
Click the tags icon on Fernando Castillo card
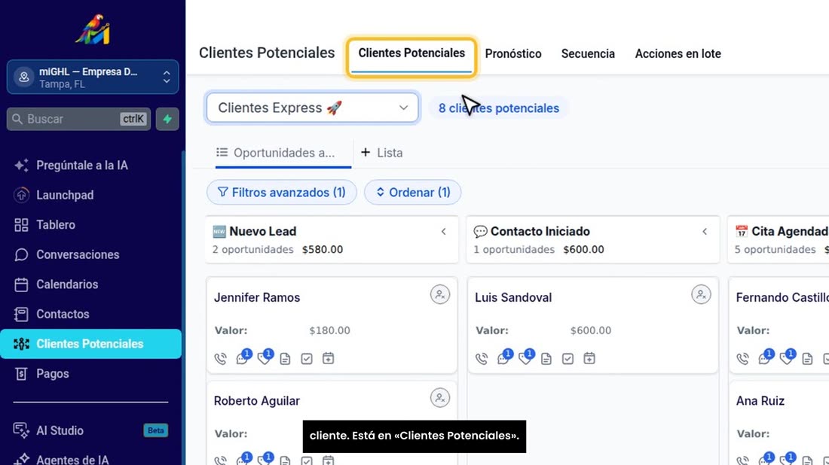(787, 358)
